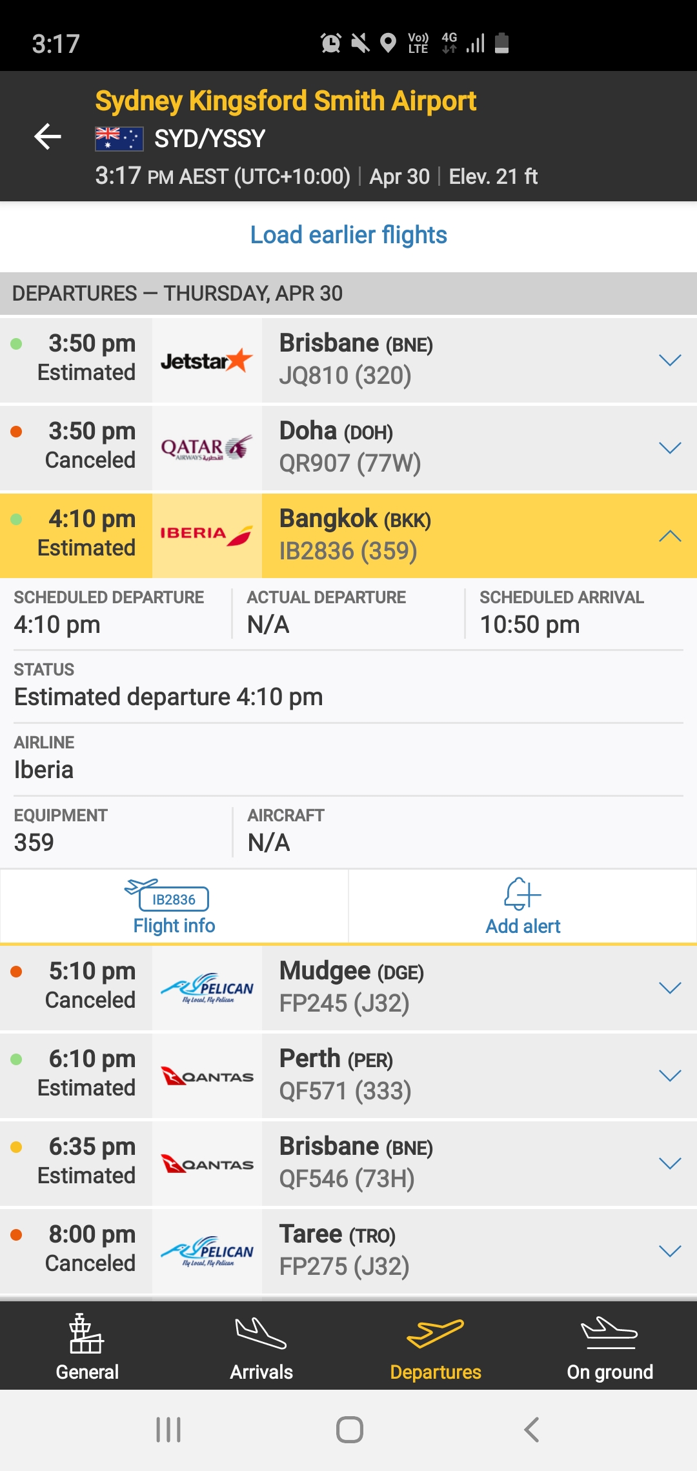Viewport: 697px width, 1471px height.
Task: Tap the Jetstar airline logo
Action: click(207, 361)
